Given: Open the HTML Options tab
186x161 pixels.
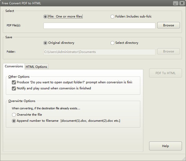Looking at the screenshot, I should point(36,66).
